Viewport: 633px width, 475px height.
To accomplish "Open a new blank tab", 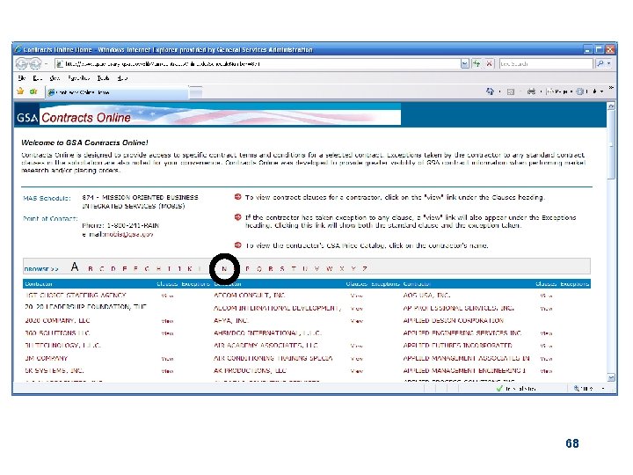I will [196, 92].
